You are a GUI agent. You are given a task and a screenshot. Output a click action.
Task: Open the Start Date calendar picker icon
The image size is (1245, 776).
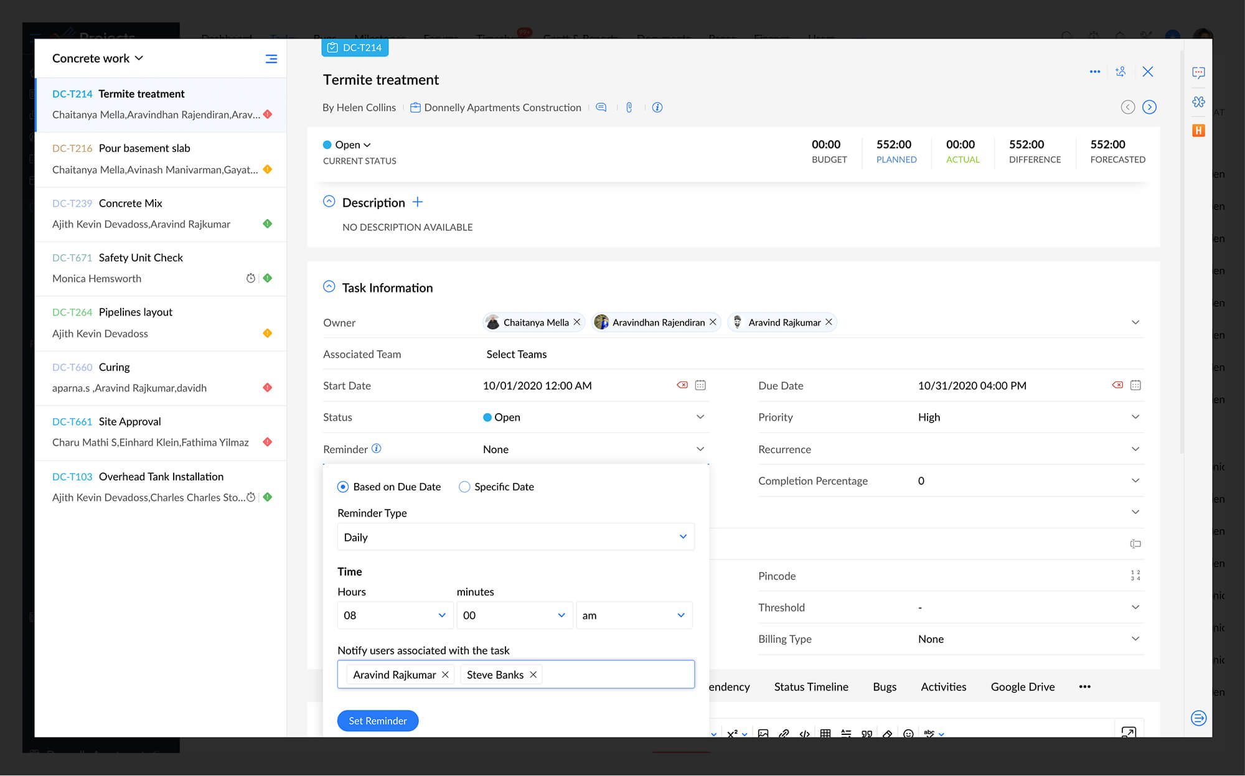700,385
